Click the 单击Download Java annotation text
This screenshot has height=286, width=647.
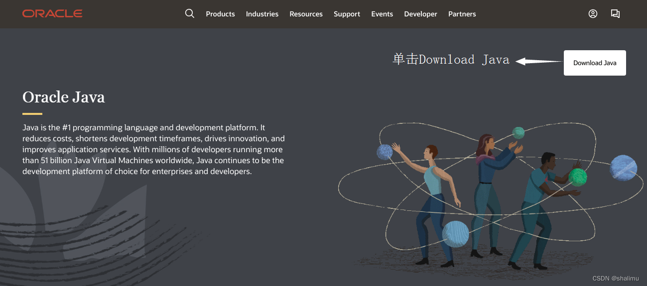point(451,60)
